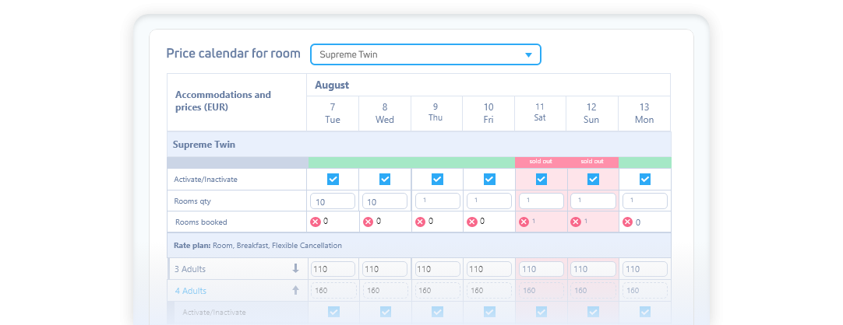Click up arrow beside 4 Adults
This screenshot has width=843, height=325.
pos(295,291)
